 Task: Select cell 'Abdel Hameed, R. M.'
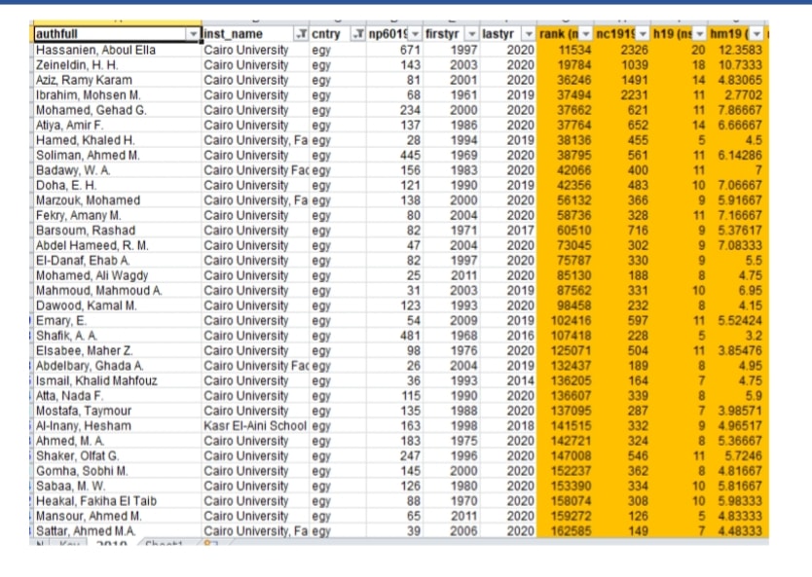pyautogui.click(x=117, y=245)
